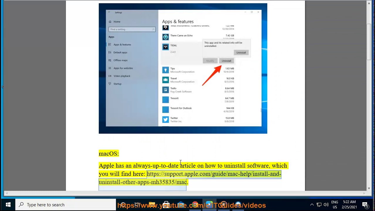The width and height of the screenshot is (375, 211).
Task: Show hidden system tray icons
Action: [312, 205]
